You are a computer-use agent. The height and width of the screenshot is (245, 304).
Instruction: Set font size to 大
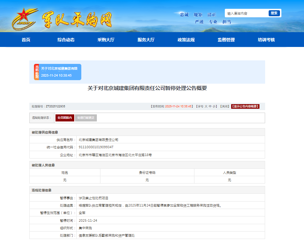pos(206,106)
